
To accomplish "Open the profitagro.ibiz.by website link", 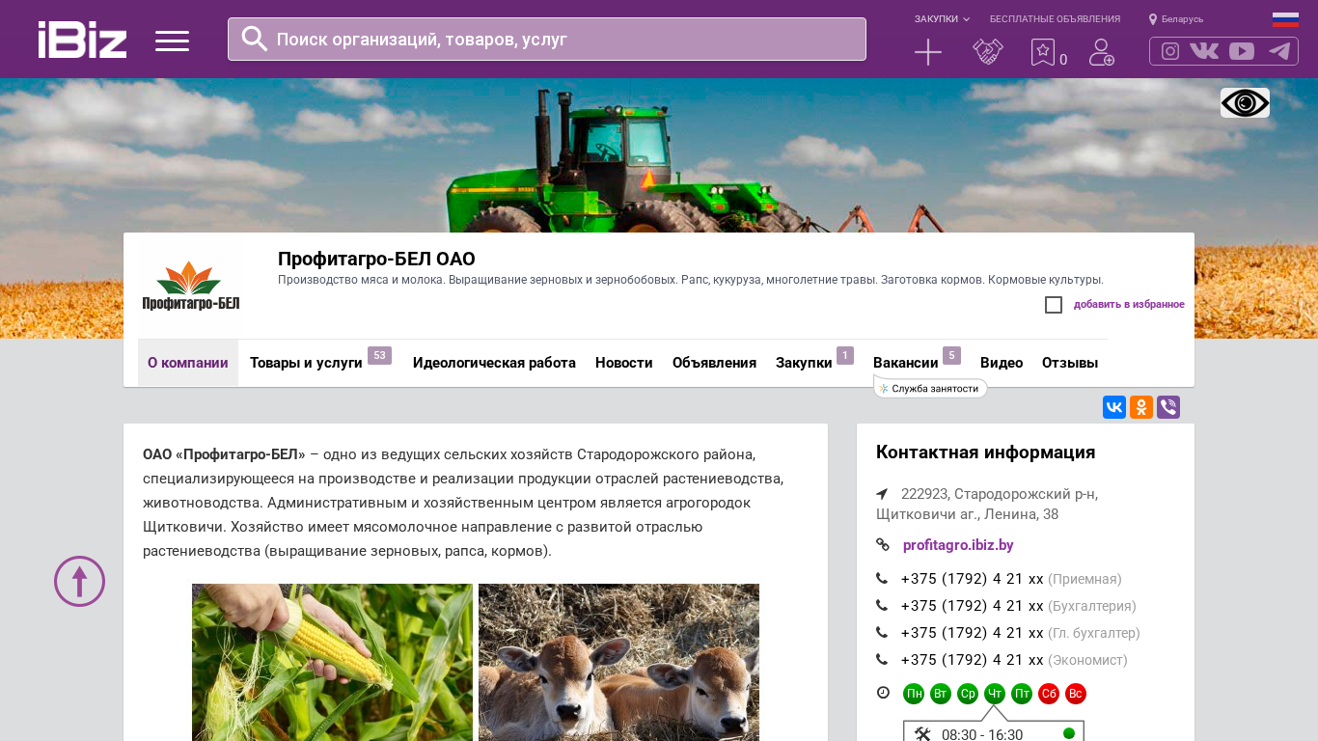I will (x=958, y=545).
